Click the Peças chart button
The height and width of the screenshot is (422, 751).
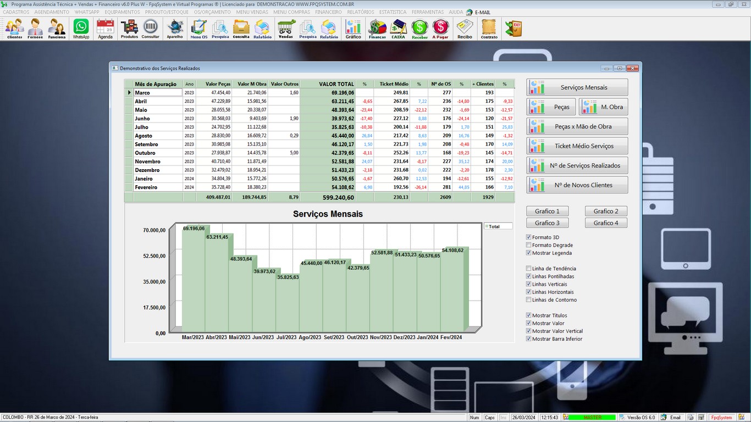pos(551,107)
